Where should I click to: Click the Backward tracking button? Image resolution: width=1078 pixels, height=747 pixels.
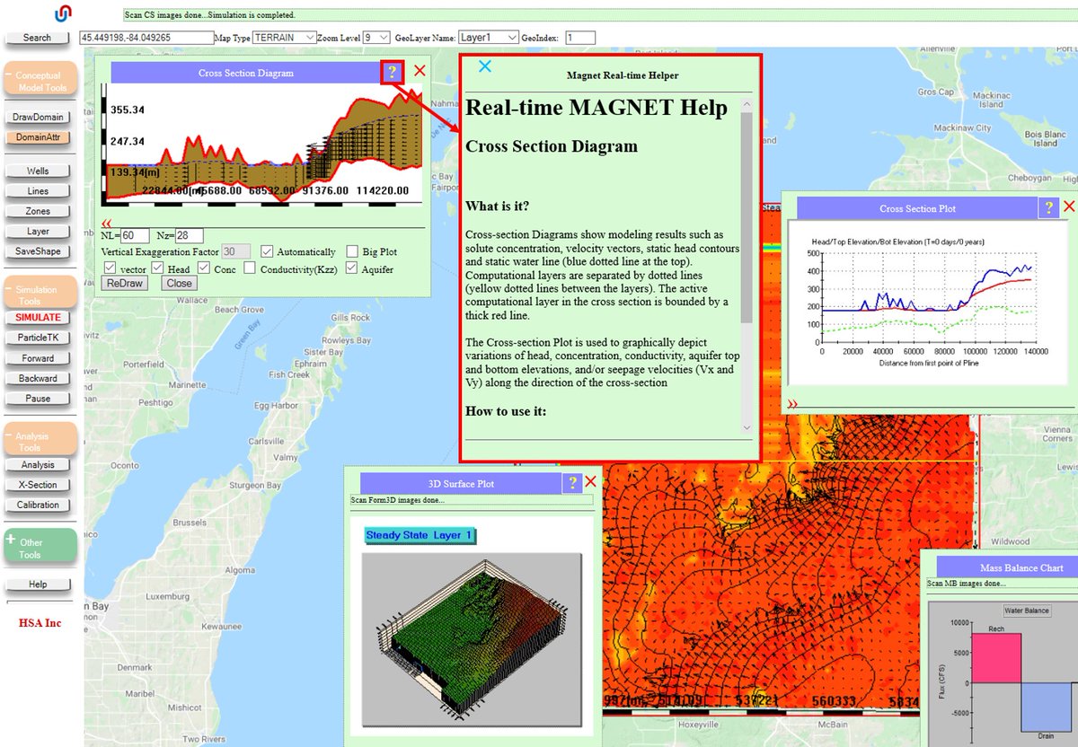[37, 378]
